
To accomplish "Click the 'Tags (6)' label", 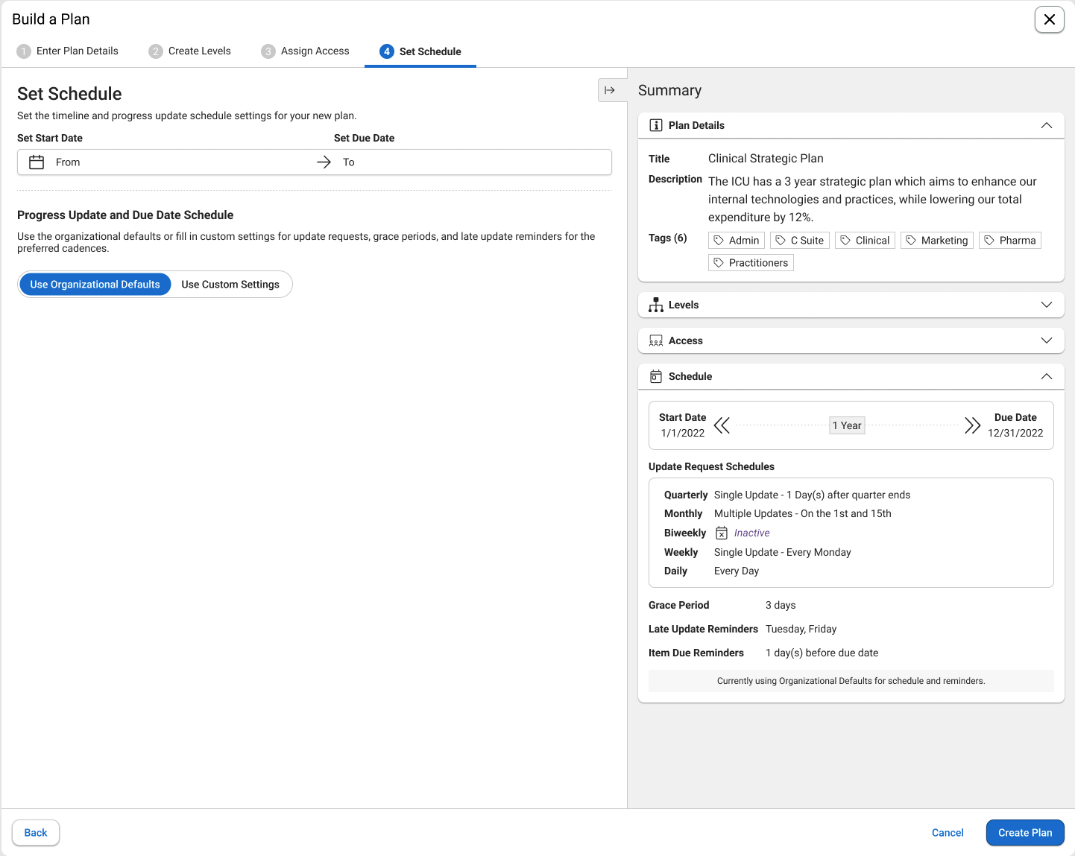I will tap(668, 238).
